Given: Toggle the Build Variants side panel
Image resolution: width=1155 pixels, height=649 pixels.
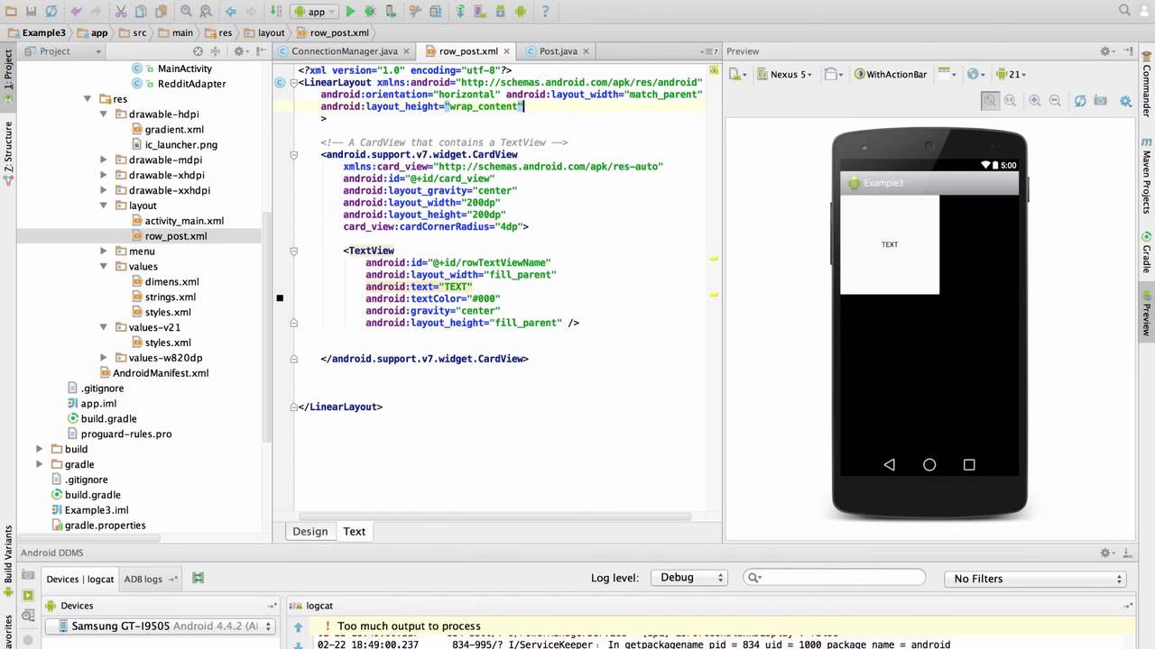Looking at the screenshot, I should [x=8, y=559].
